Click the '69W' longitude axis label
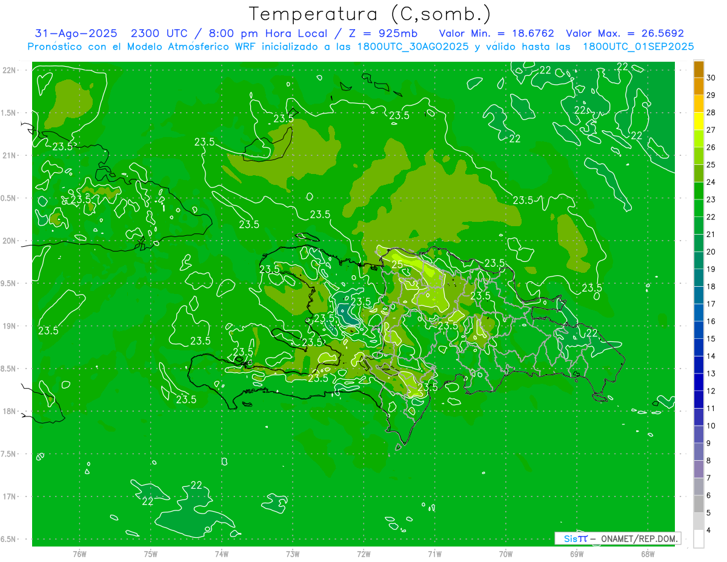This screenshot has height=562, width=727. pyautogui.click(x=576, y=554)
